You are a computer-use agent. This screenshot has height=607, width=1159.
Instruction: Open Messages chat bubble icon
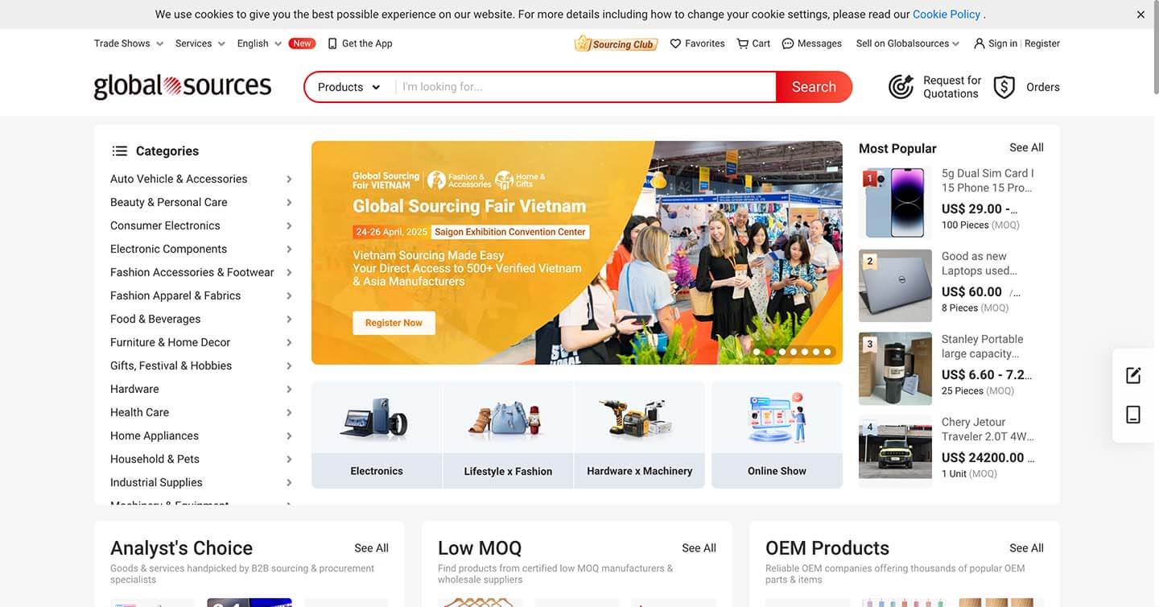tap(788, 43)
